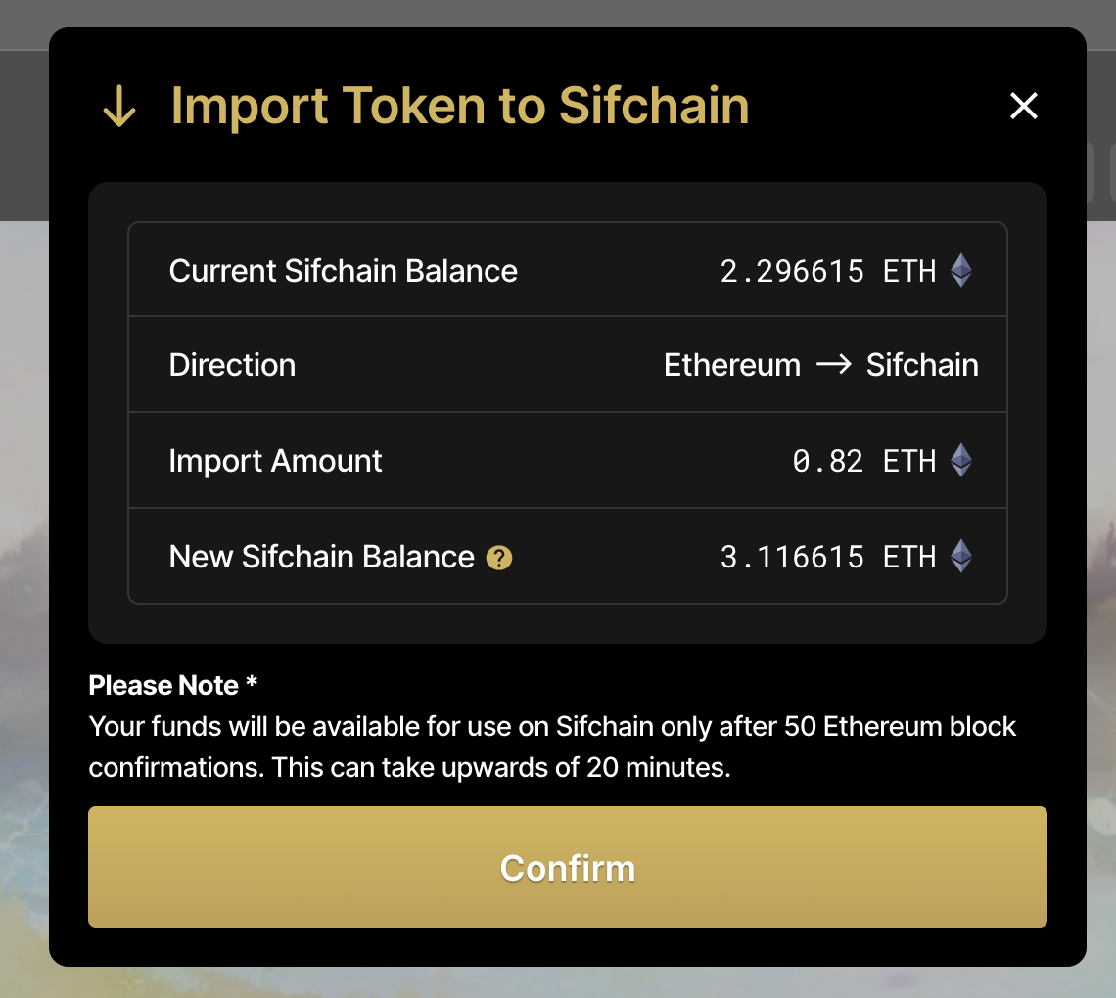Click the Sifchain destination chain text

[x=922, y=365]
